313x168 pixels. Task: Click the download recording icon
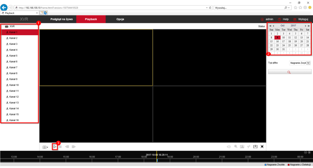(x=256, y=147)
